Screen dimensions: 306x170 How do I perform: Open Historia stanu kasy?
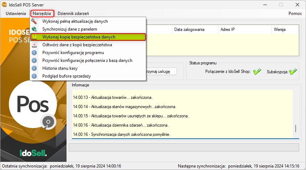point(88,68)
